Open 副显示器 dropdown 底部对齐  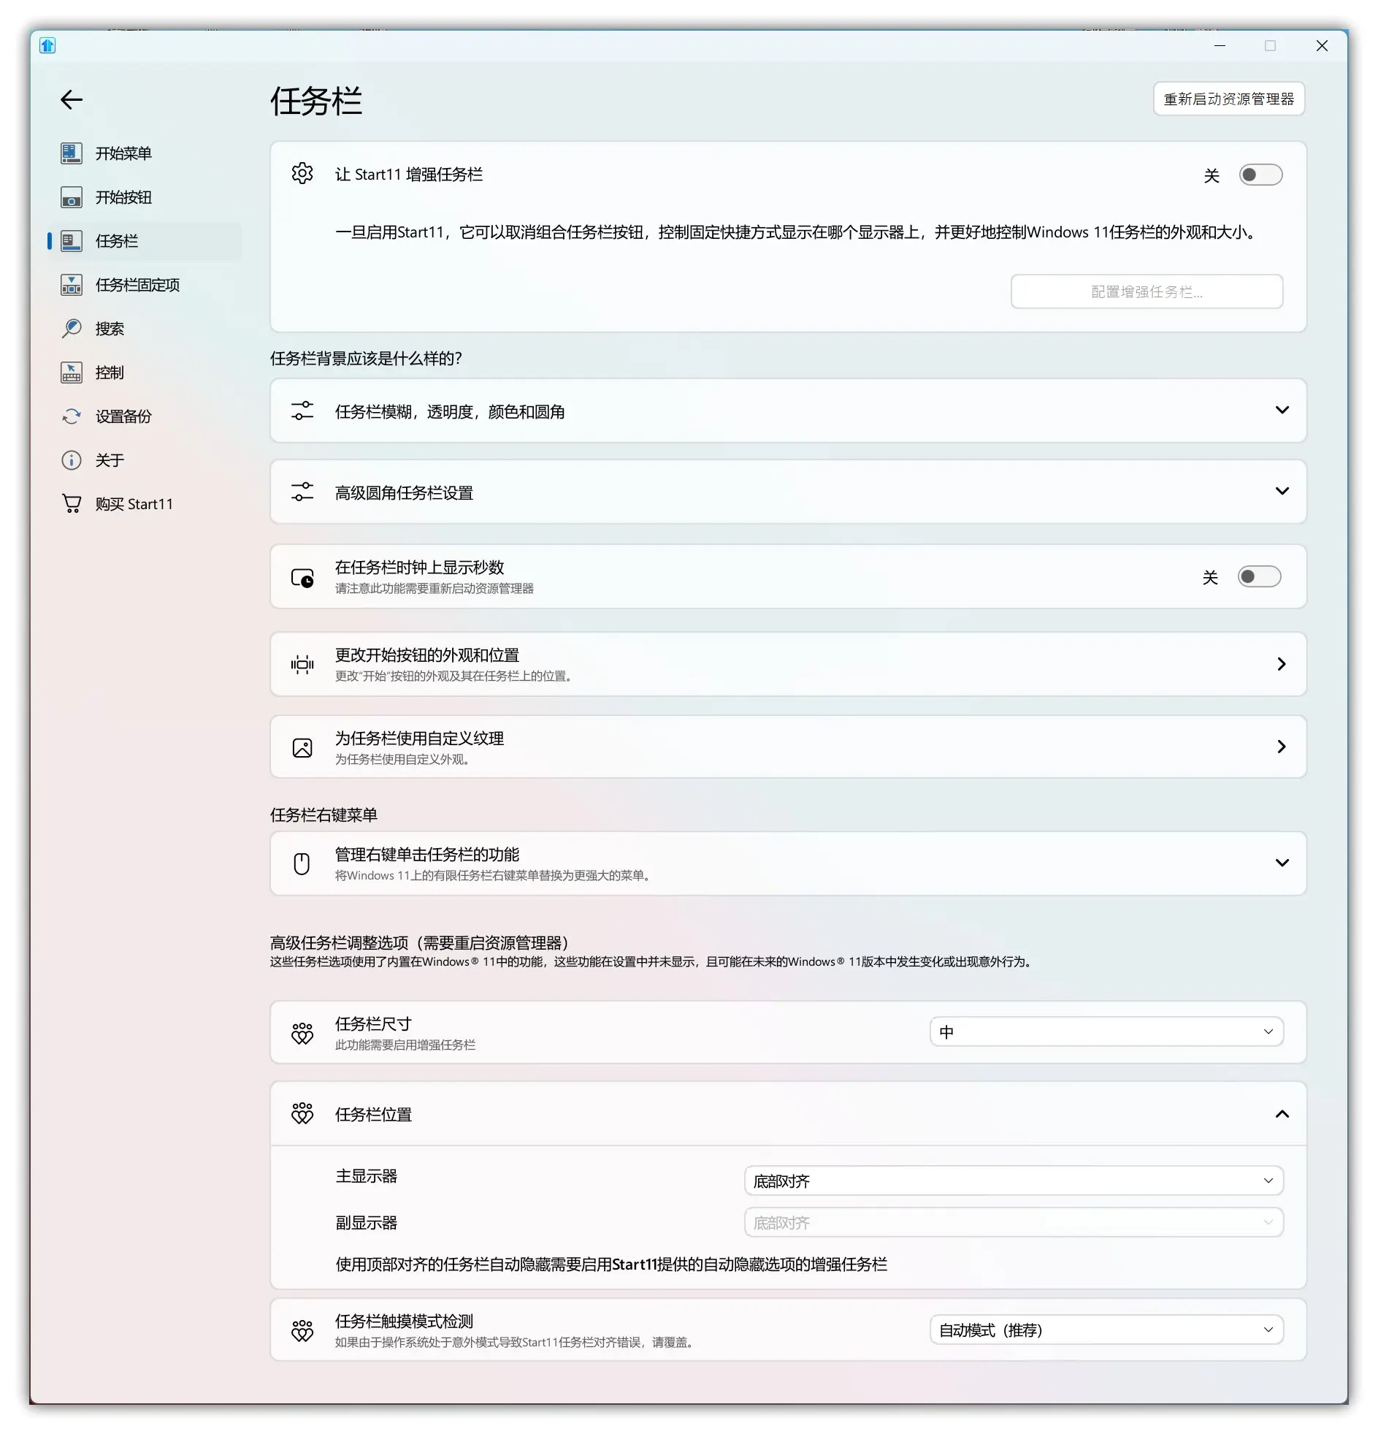(x=1014, y=1222)
